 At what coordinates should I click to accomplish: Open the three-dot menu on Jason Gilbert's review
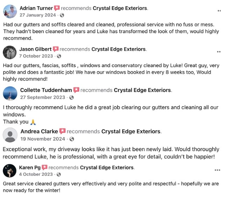coord(219,52)
